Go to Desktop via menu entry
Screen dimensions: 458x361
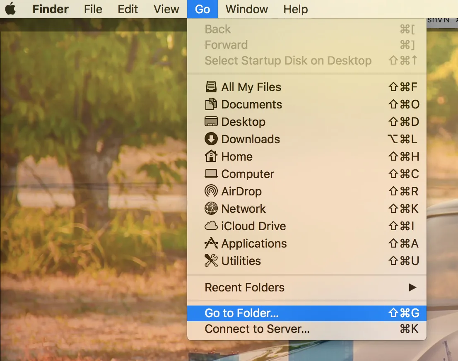[307, 121]
